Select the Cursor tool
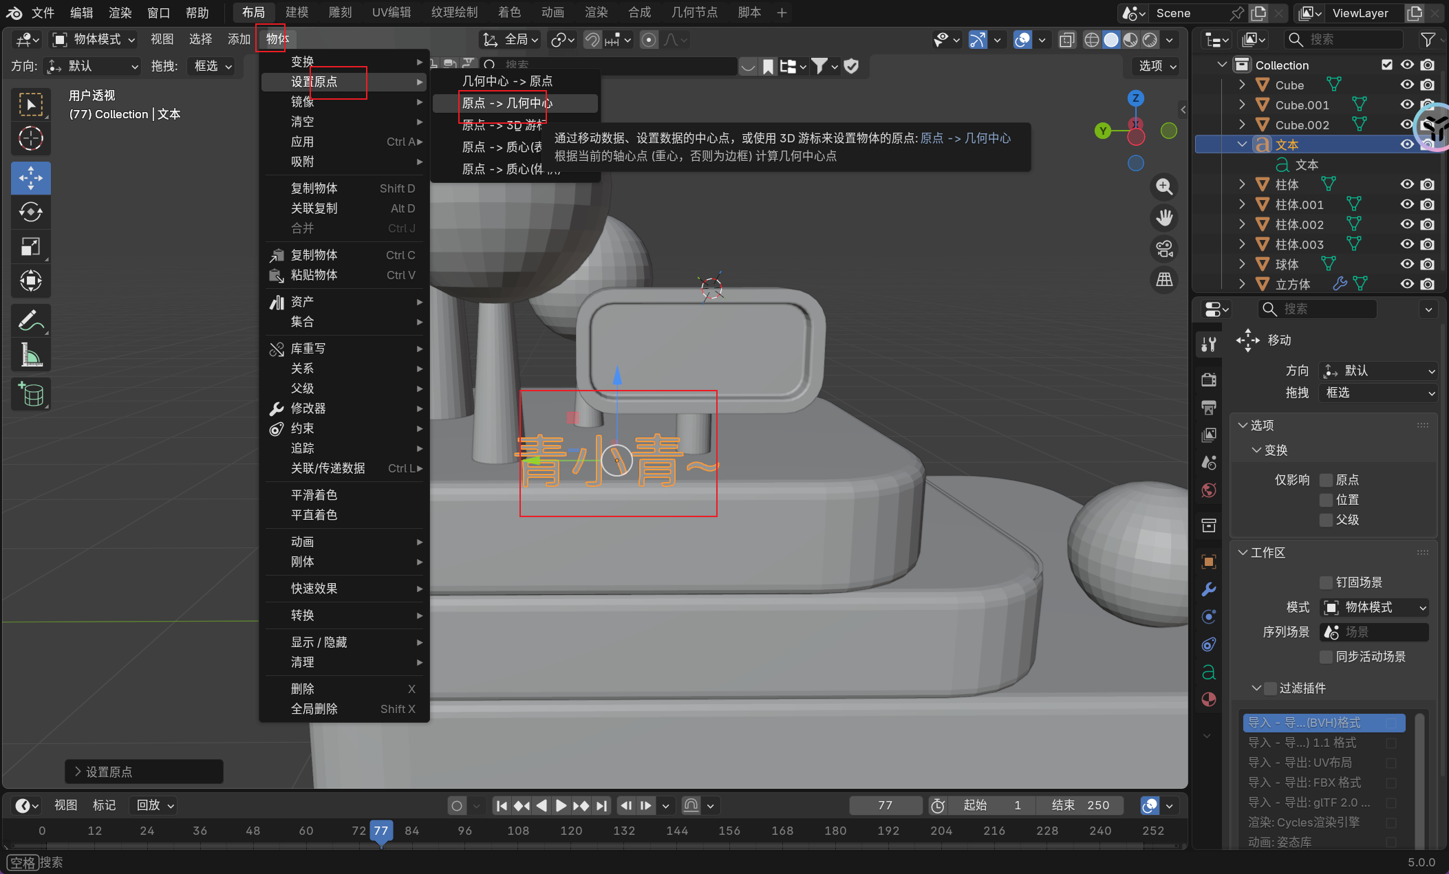Viewport: 1449px width, 874px height. point(31,139)
